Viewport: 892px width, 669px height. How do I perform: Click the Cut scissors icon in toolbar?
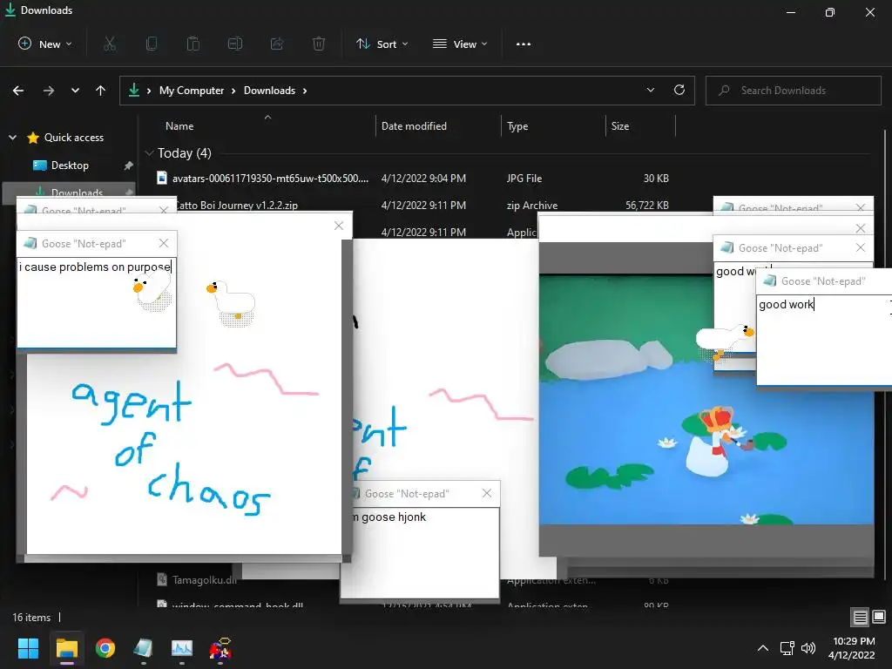pos(110,44)
